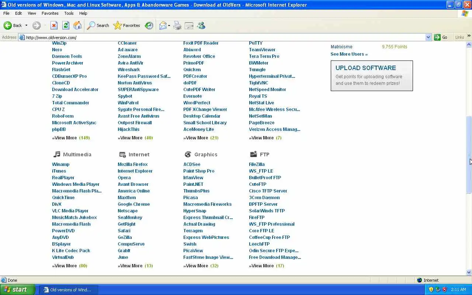Open the Search toolbar button
This screenshot has width=472, height=295.
98,25
